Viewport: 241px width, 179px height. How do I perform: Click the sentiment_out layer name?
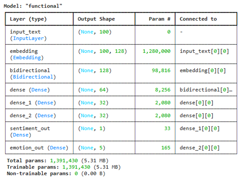30,128
